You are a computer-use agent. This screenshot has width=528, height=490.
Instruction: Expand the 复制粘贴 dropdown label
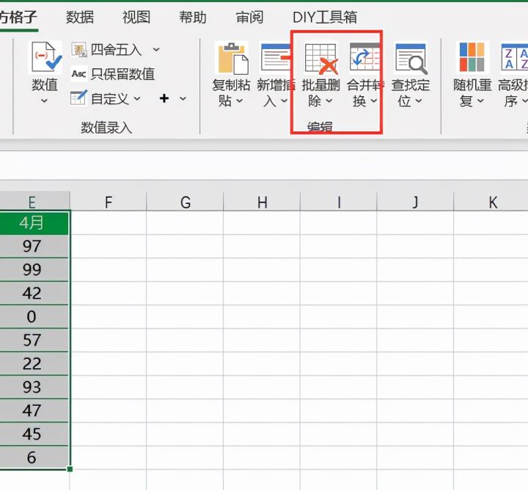click(231, 92)
